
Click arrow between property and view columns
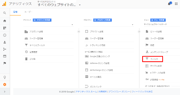click(139, 32)
